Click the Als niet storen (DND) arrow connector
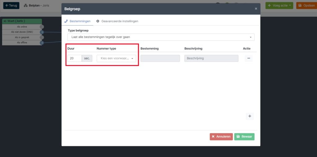Screen dimensions: 317x157 pyautogui.click(x=42, y=32)
